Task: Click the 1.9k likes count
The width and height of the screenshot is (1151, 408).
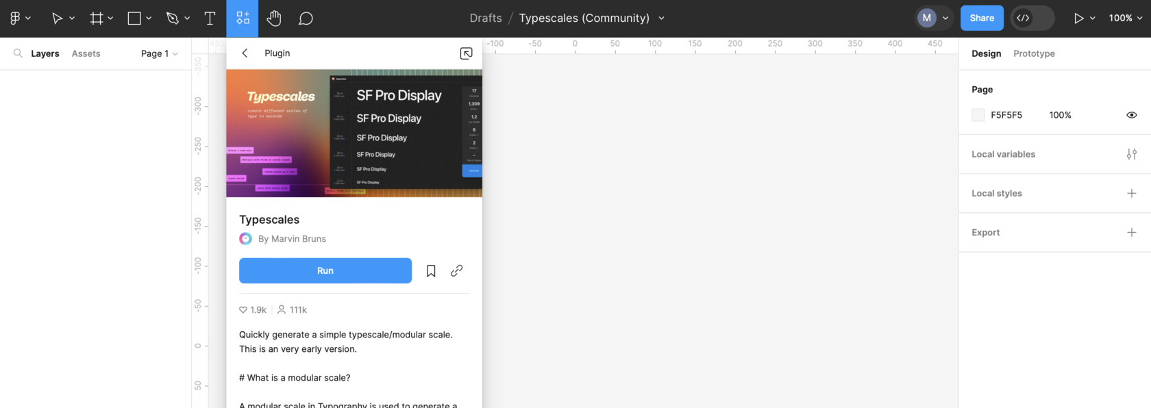Action: click(258, 310)
